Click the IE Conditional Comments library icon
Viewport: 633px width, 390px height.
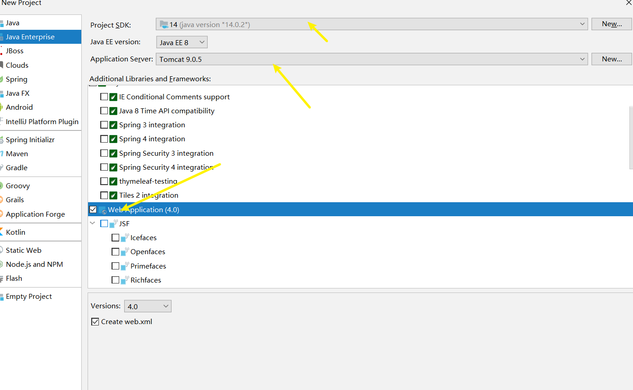coord(113,97)
